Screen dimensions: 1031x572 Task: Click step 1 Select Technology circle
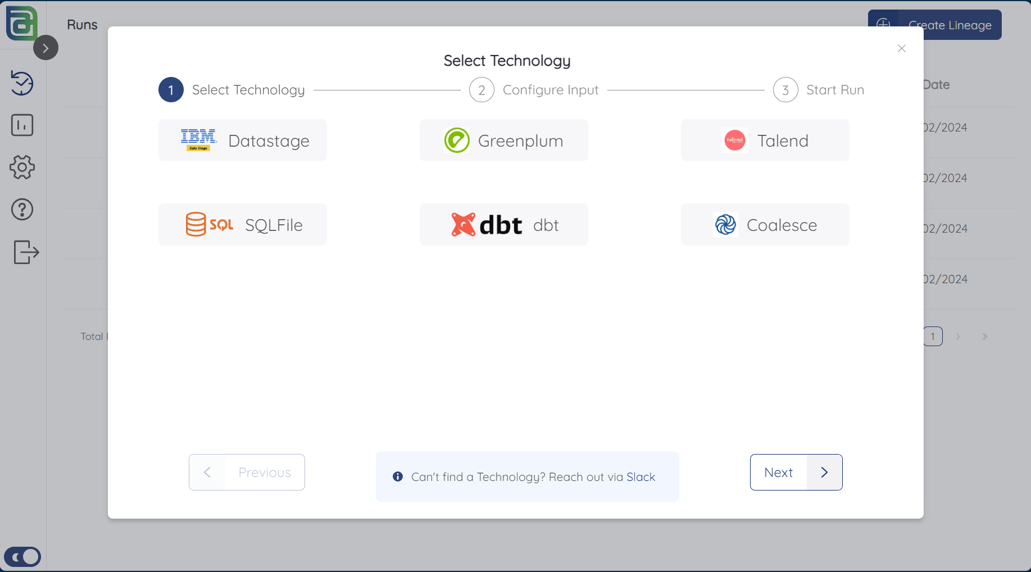tap(171, 90)
